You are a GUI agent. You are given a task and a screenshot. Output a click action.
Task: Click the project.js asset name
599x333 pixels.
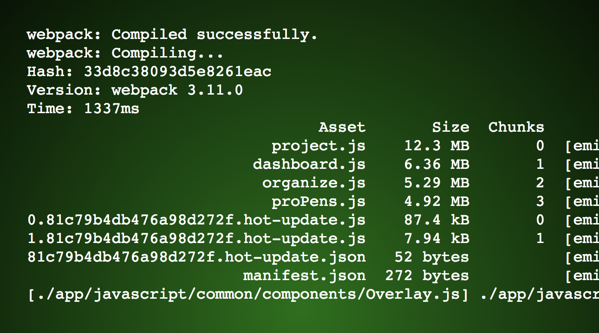click(x=319, y=146)
